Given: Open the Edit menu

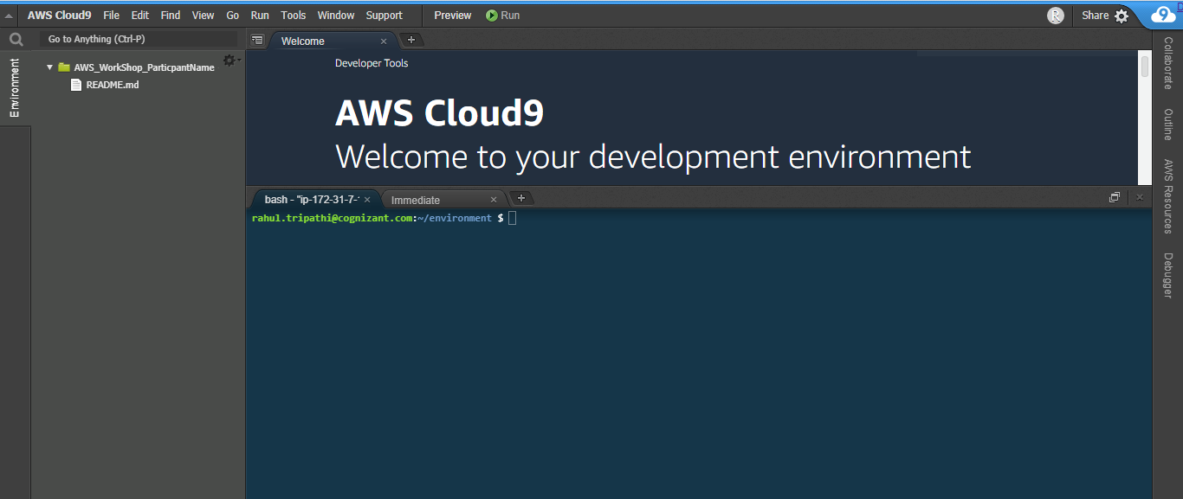Looking at the screenshot, I should coord(140,16).
